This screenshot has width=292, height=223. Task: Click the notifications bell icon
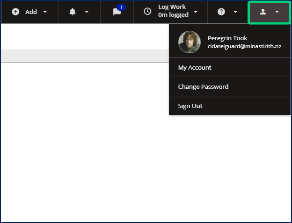[x=73, y=12]
